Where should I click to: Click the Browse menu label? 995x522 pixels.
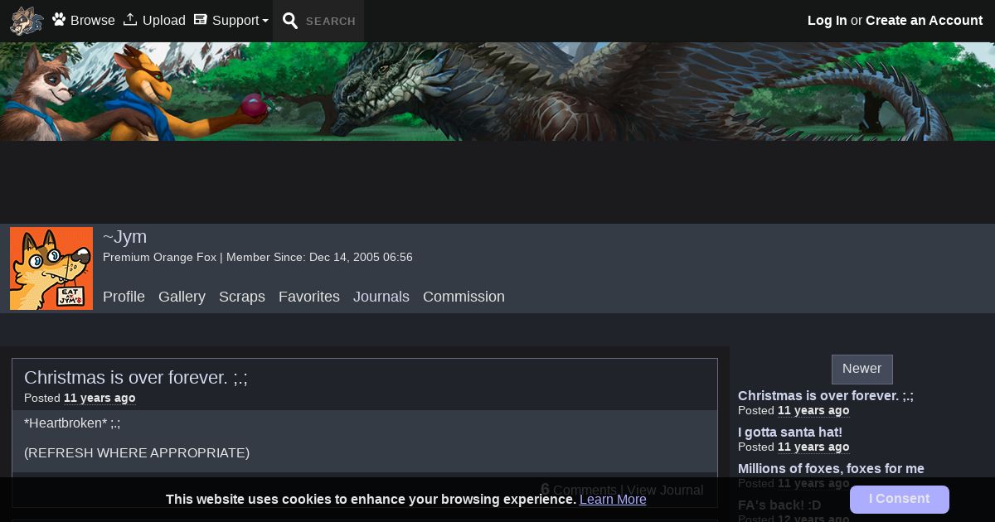click(x=93, y=20)
